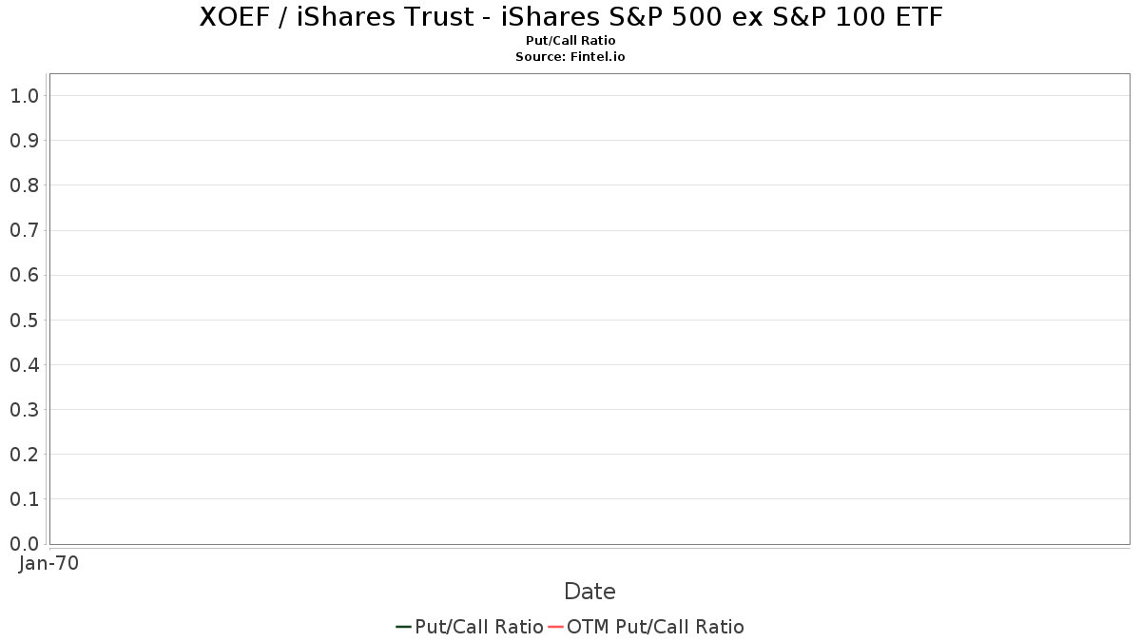Click the 0.7 y-axis label
The width and height of the screenshot is (1141, 642).
(24, 230)
